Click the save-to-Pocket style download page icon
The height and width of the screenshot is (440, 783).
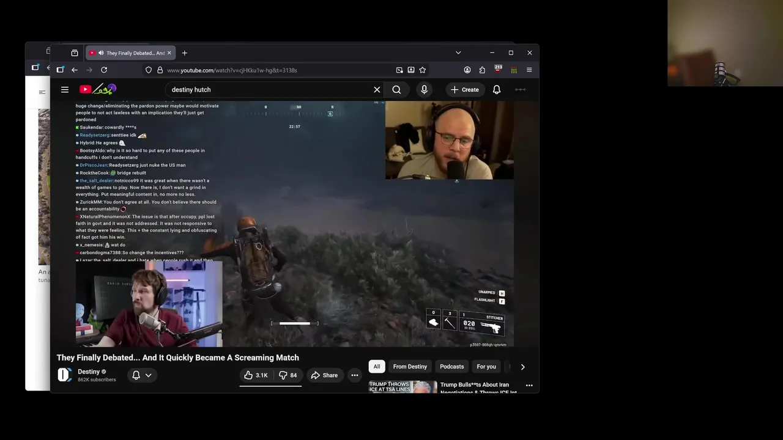pyautogui.click(x=411, y=70)
